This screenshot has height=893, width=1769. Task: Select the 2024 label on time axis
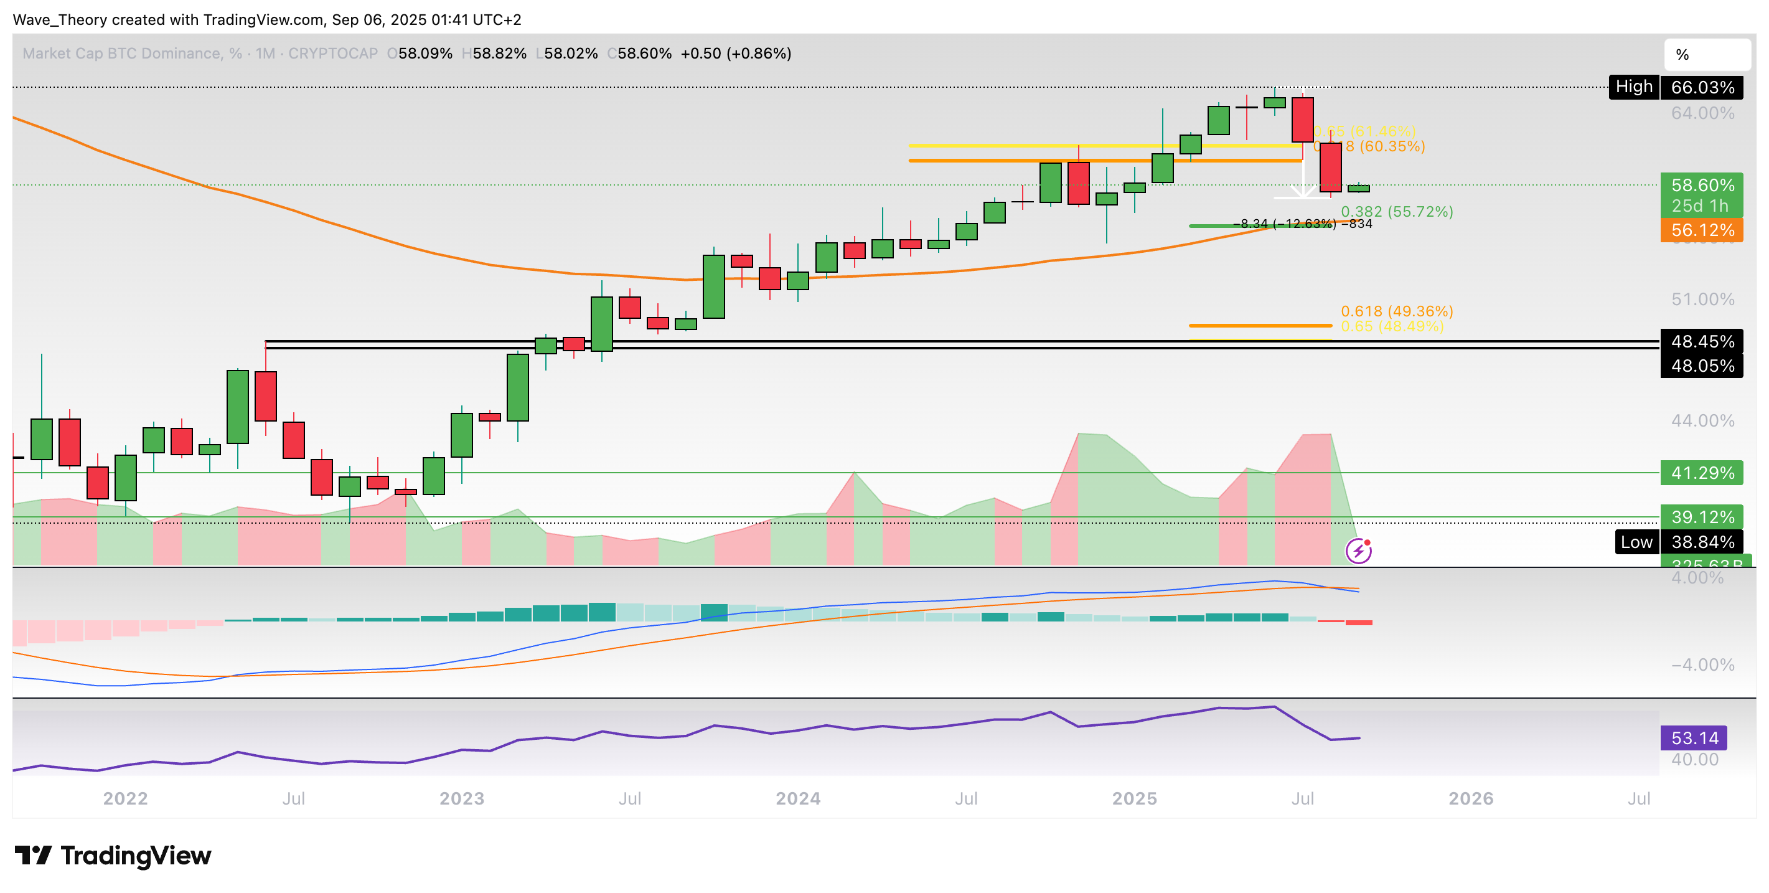click(x=797, y=798)
